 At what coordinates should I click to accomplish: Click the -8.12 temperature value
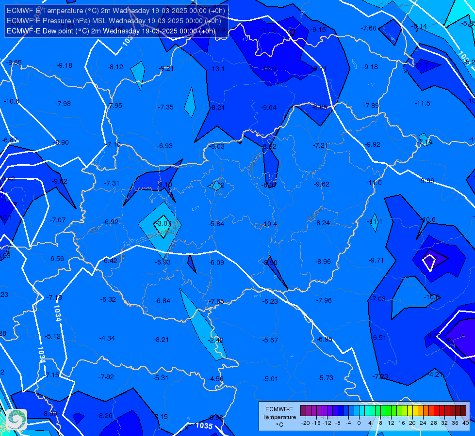[x=115, y=67]
